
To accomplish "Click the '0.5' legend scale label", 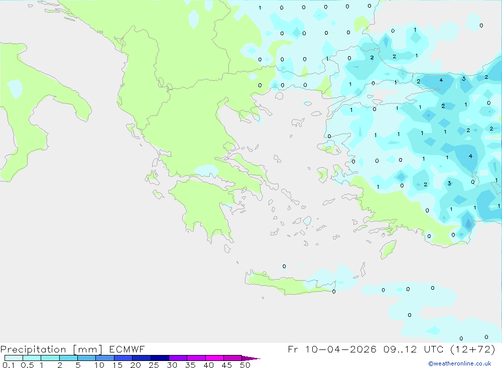I will pyautogui.click(x=27, y=365).
